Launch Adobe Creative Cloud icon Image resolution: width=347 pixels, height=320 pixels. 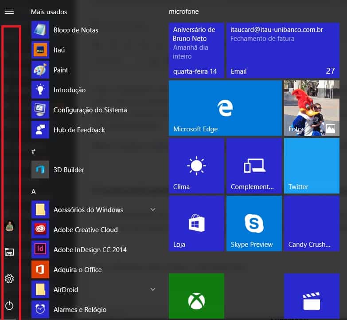click(x=40, y=229)
